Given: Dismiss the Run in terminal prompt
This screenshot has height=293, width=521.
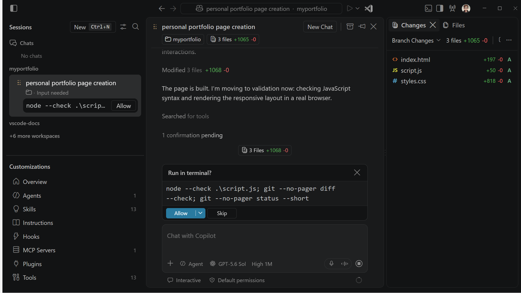Looking at the screenshot, I should coord(357,173).
